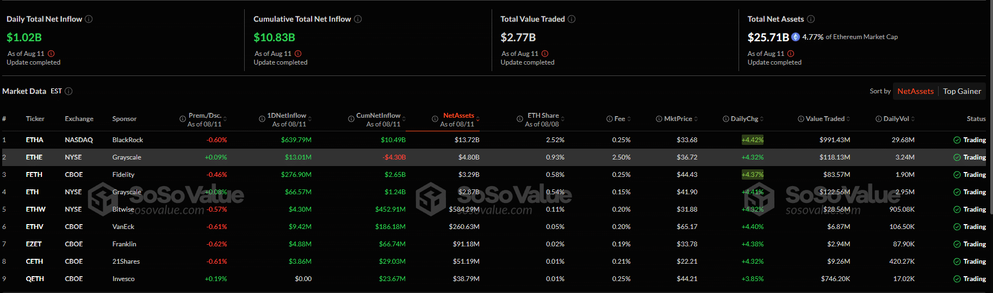Click ETHE CumNetInflow value -$4.30B
Image resolution: width=993 pixels, height=293 pixels.
pos(394,157)
